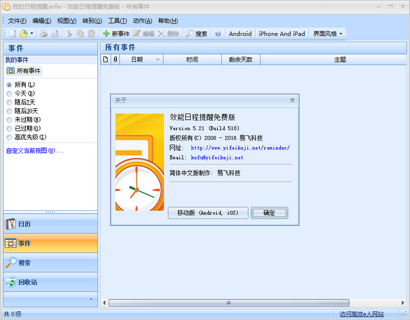Click the iPhone And iPad button
This screenshot has height=320, width=410.
tap(282, 34)
